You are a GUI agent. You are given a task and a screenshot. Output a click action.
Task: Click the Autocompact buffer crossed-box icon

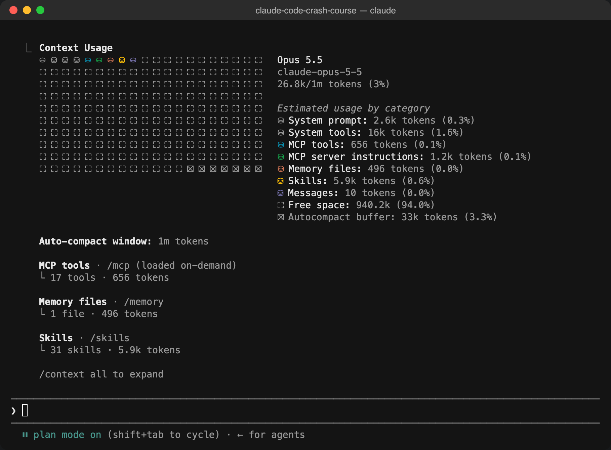281,217
